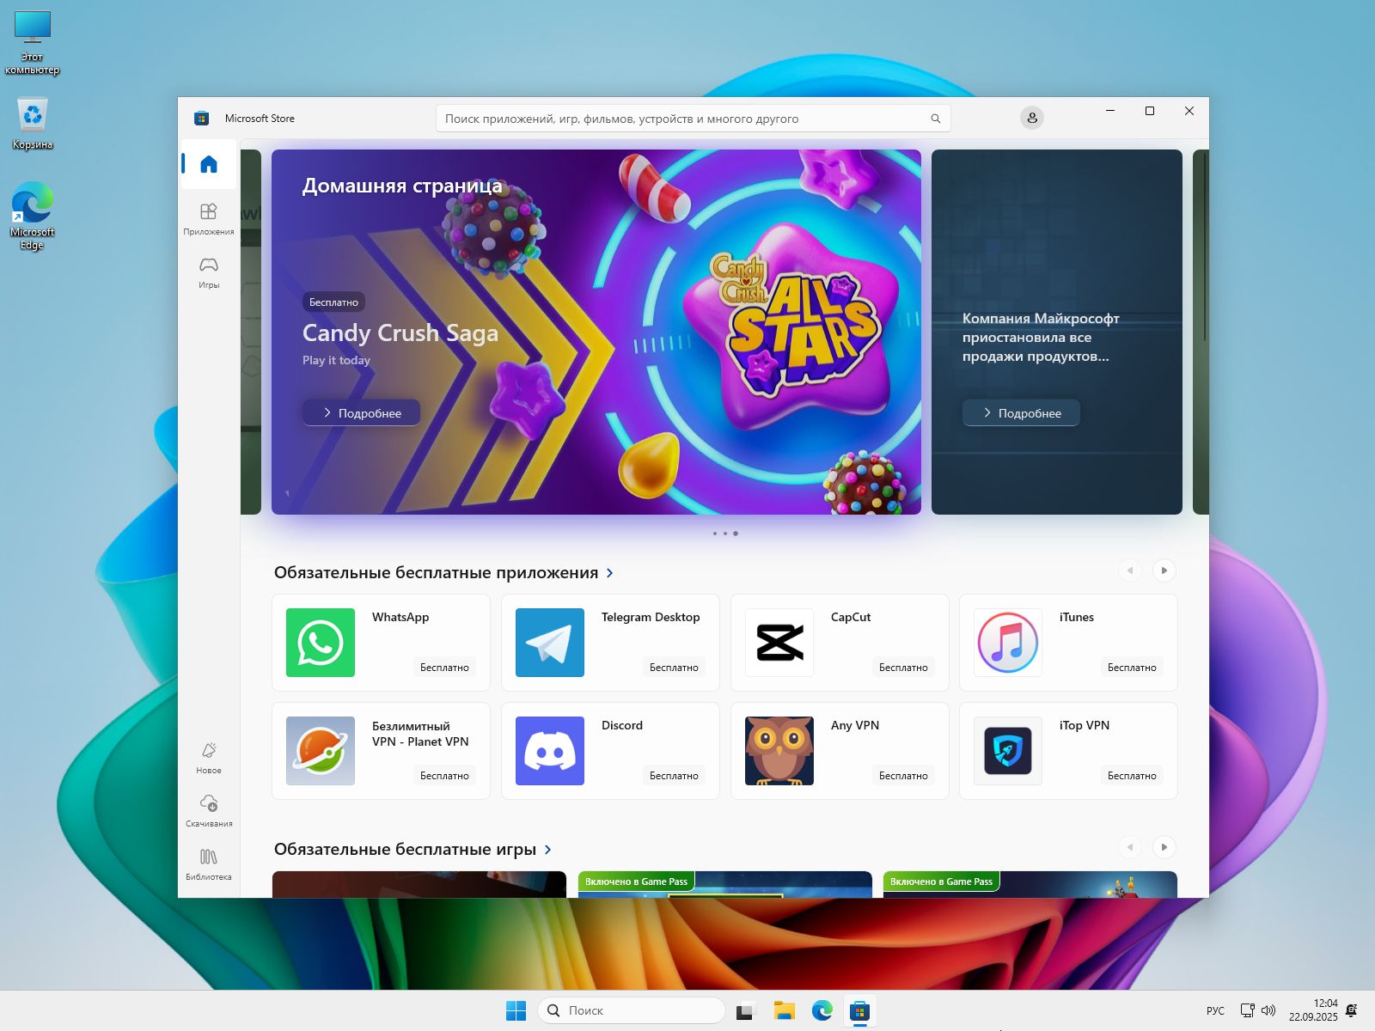Open network icon in system tray
1375x1031 pixels.
pos(1247,1010)
